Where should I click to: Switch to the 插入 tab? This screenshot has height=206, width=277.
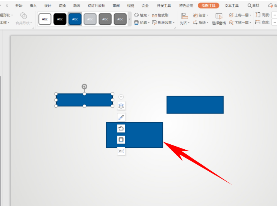tap(33, 6)
